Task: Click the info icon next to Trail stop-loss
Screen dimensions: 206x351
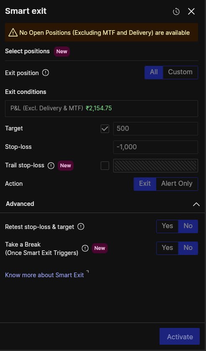Action: tap(51, 166)
